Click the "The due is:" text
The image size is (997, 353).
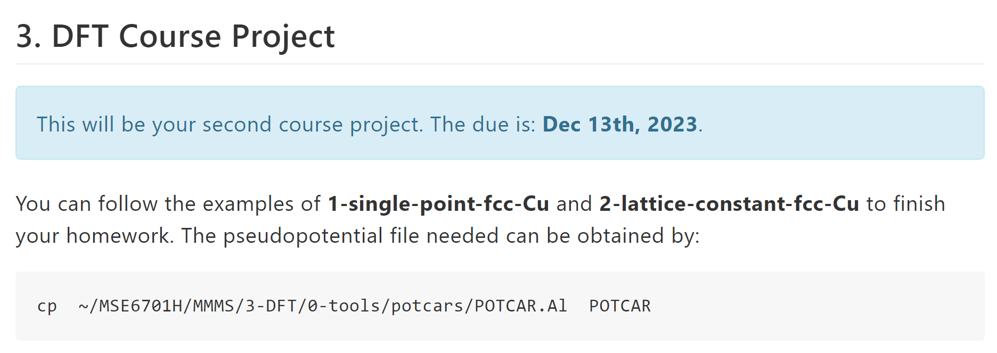[483, 125]
